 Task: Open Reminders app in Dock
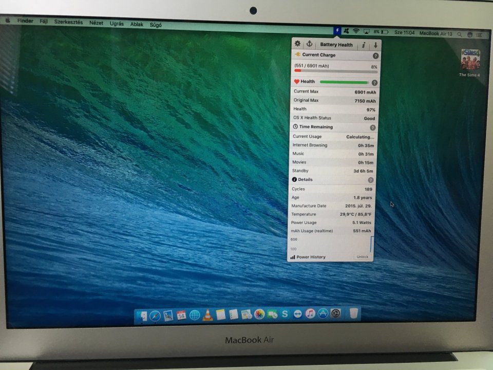pos(233,314)
